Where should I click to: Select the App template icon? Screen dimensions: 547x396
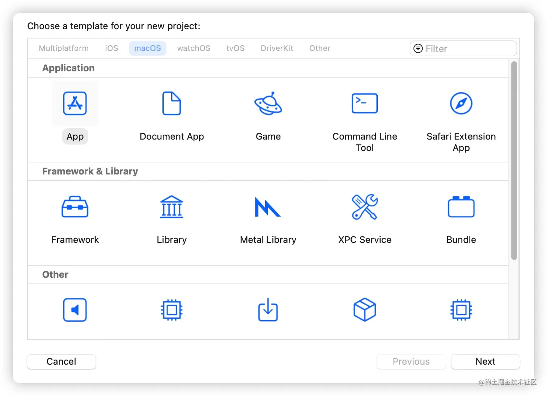pyautogui.click(x=75, y=103)
